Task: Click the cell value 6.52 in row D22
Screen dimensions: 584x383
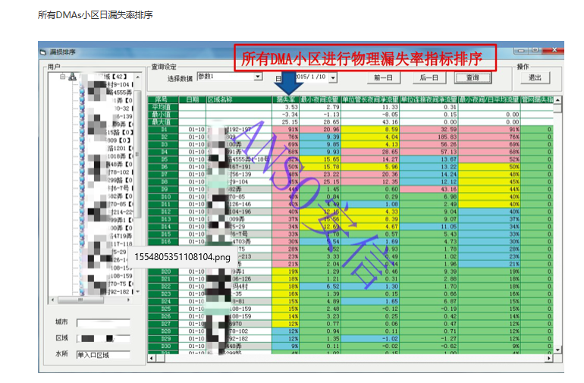Action: [x=320, y=287]
